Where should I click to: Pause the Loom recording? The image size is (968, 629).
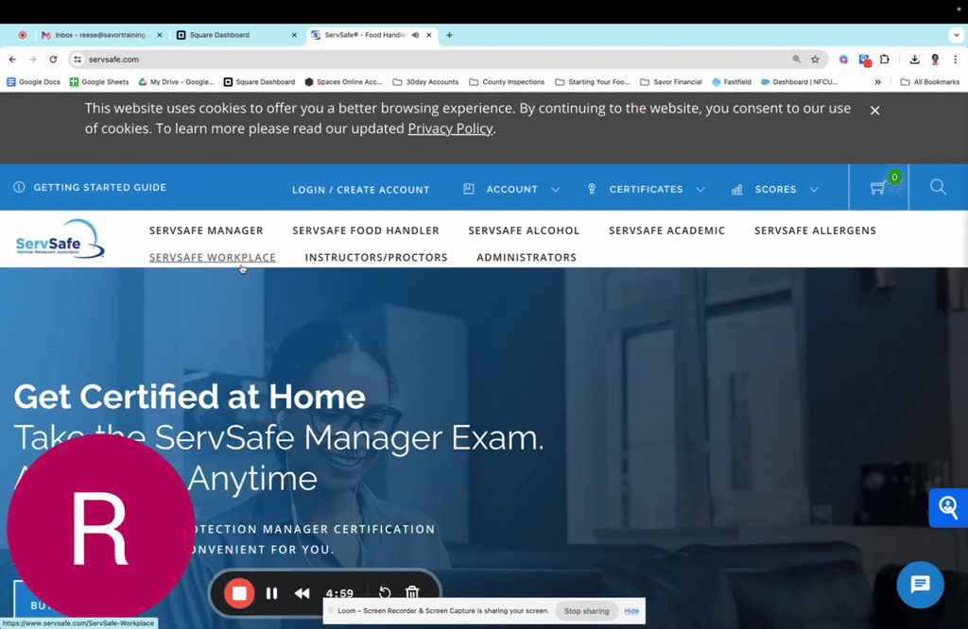coord(271,593)
